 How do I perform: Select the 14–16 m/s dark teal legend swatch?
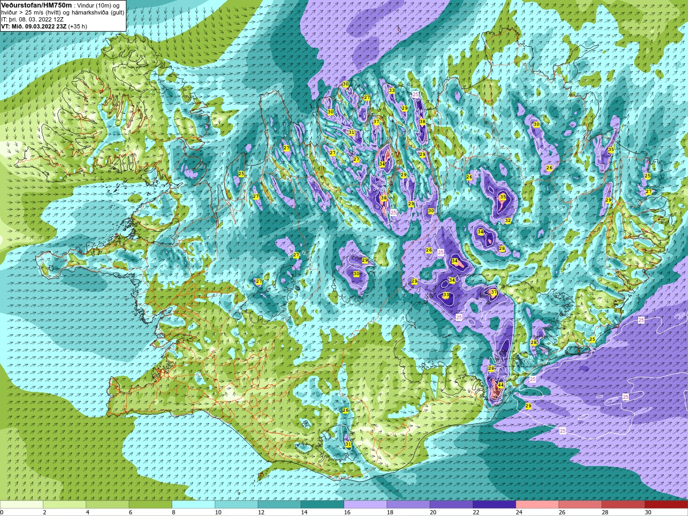322,505
